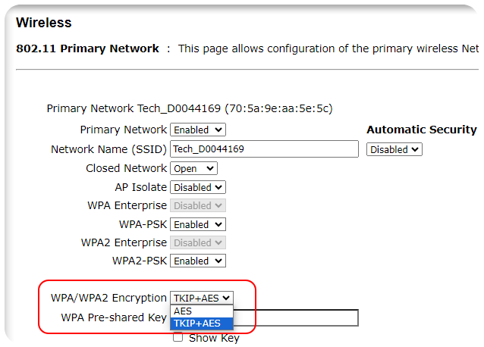Image resolution: width=484 pixels, height=347 pixels.
Task: Click the WPA/WPA2 Encryption combo box
Action: coord(202,298)
